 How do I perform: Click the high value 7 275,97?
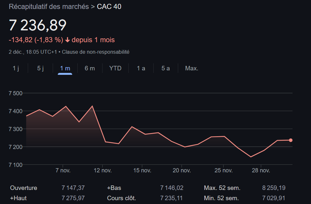coord(73,198)
